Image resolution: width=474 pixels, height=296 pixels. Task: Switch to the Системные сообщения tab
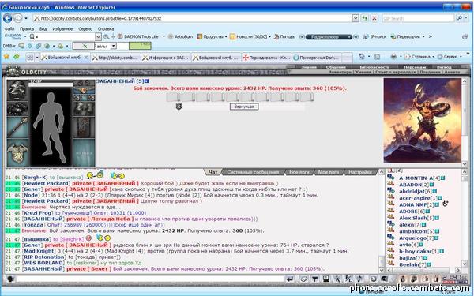coord(253,172)
